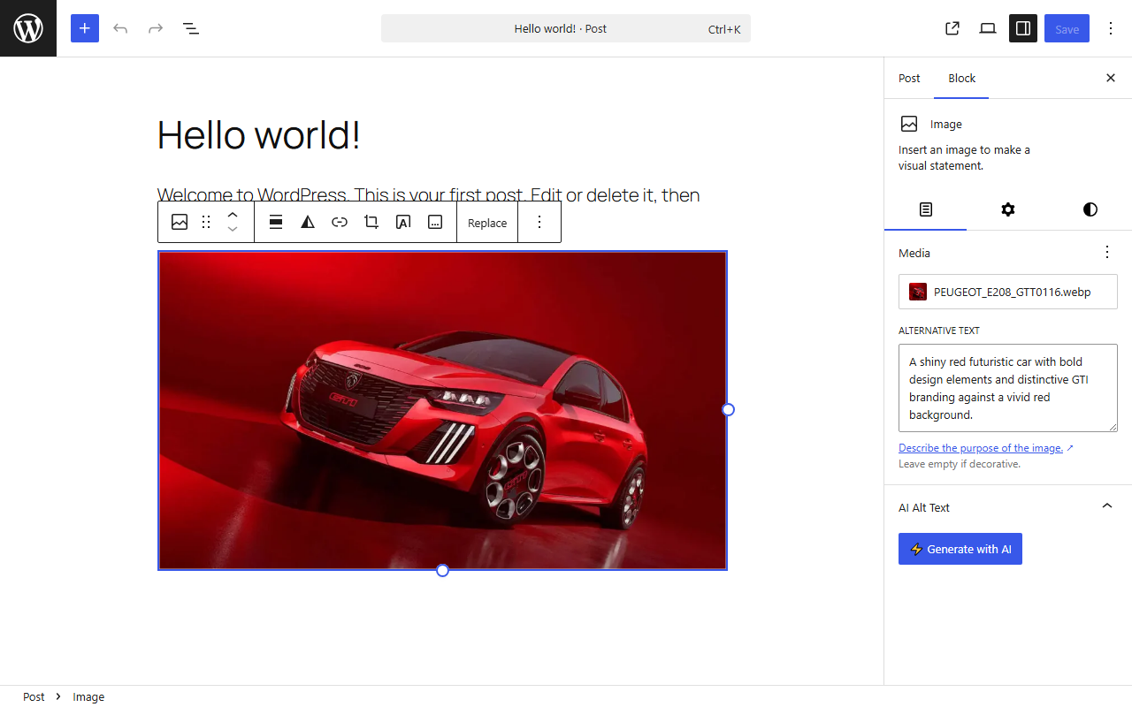View the post in a new tab
1132x707 pixels.
952,28
